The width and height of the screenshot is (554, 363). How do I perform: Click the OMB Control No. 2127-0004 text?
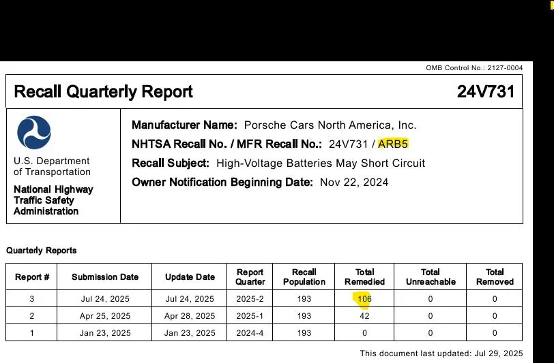474,67
